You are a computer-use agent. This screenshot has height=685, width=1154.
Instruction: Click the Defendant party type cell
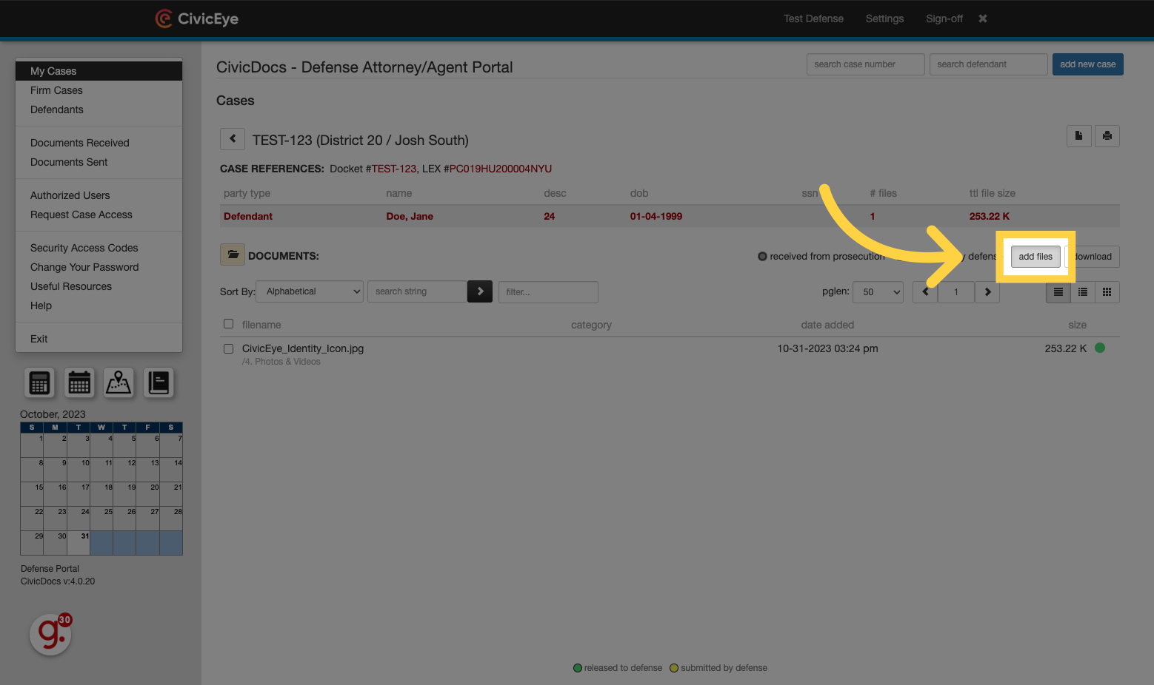(248, 216)
